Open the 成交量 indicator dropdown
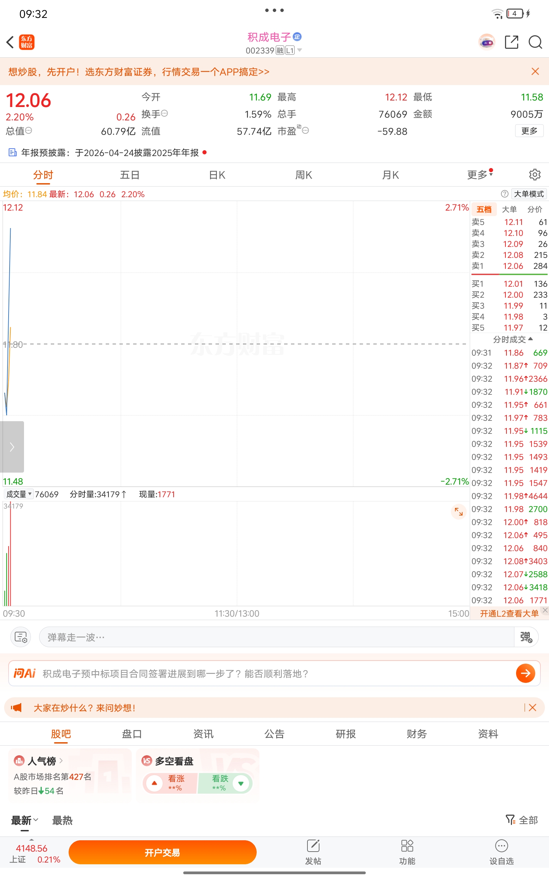549x878 pixels. coord(19,494)
